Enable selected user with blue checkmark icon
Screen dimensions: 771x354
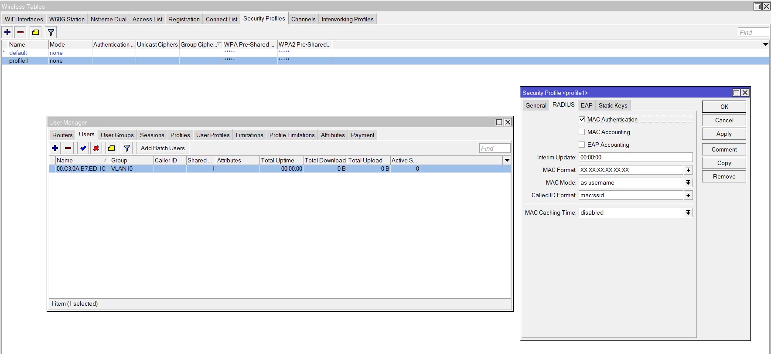(83, 148)
